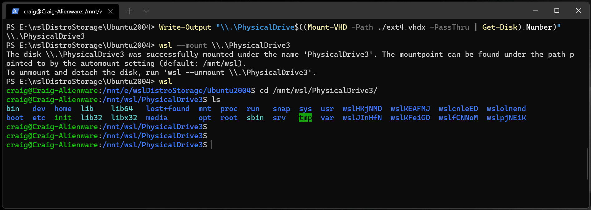
Task: Expand the new tab profile dropdown chevron
Action: 146,11
